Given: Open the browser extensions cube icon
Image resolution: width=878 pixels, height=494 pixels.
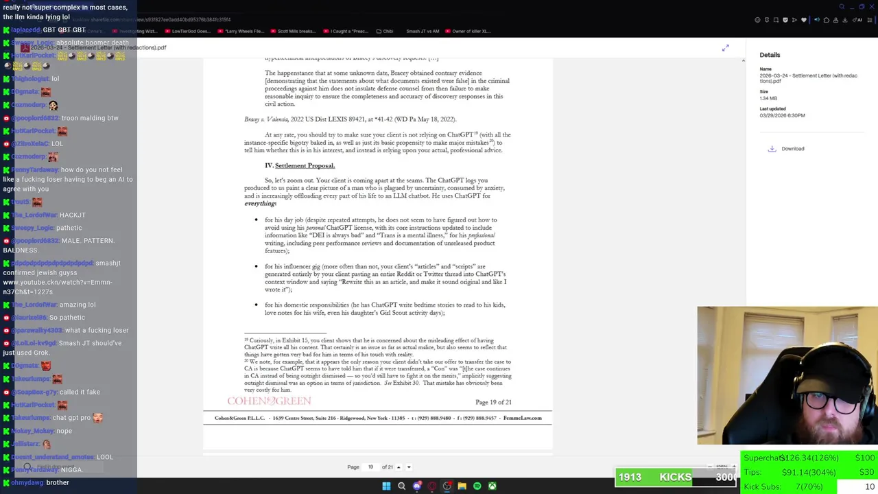Looking at the screenshot, I should pos(827,20).
